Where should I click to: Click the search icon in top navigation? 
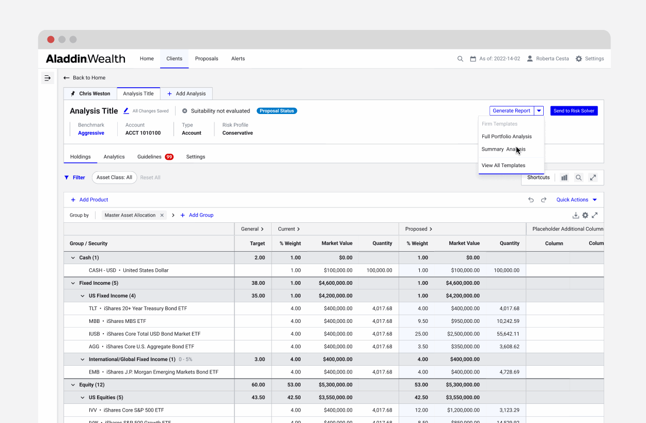coord(460,59)
